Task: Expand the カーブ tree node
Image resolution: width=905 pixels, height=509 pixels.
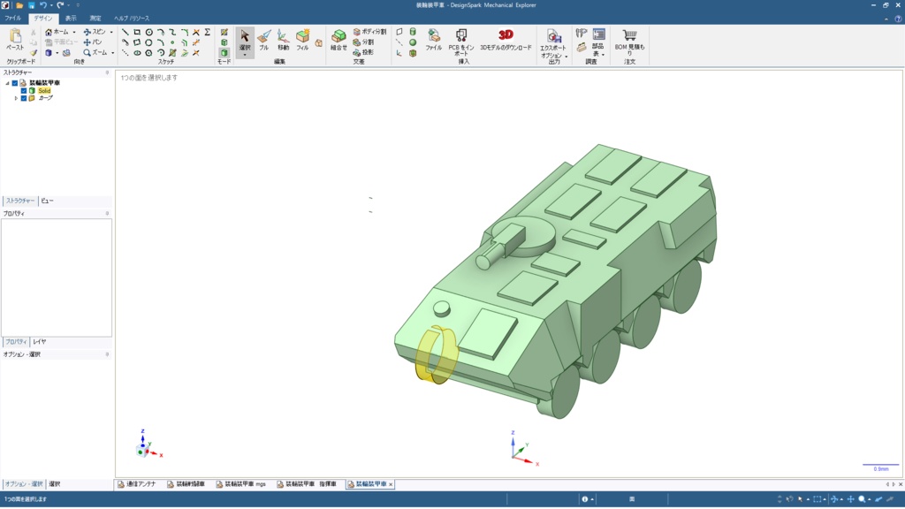Action: (16, 98)
